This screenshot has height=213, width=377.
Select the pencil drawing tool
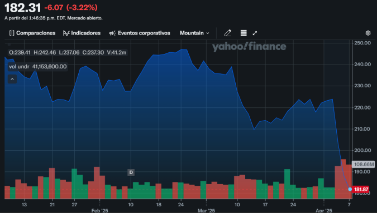(227, 33)
